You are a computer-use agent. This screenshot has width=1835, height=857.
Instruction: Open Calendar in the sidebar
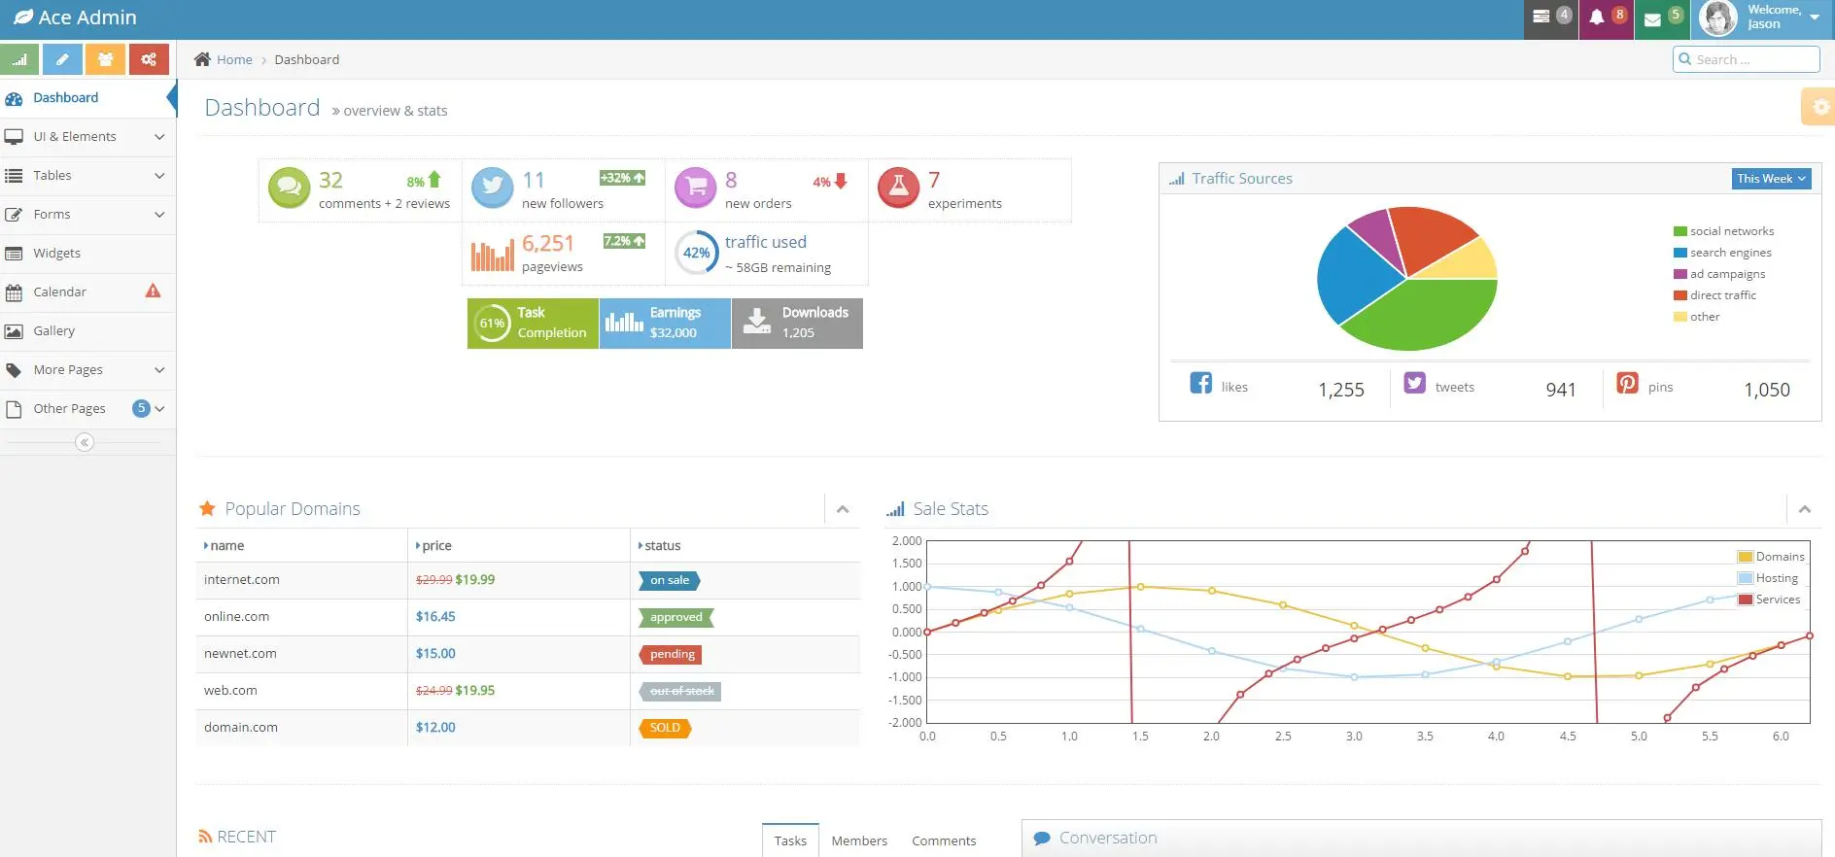point(87,292)
